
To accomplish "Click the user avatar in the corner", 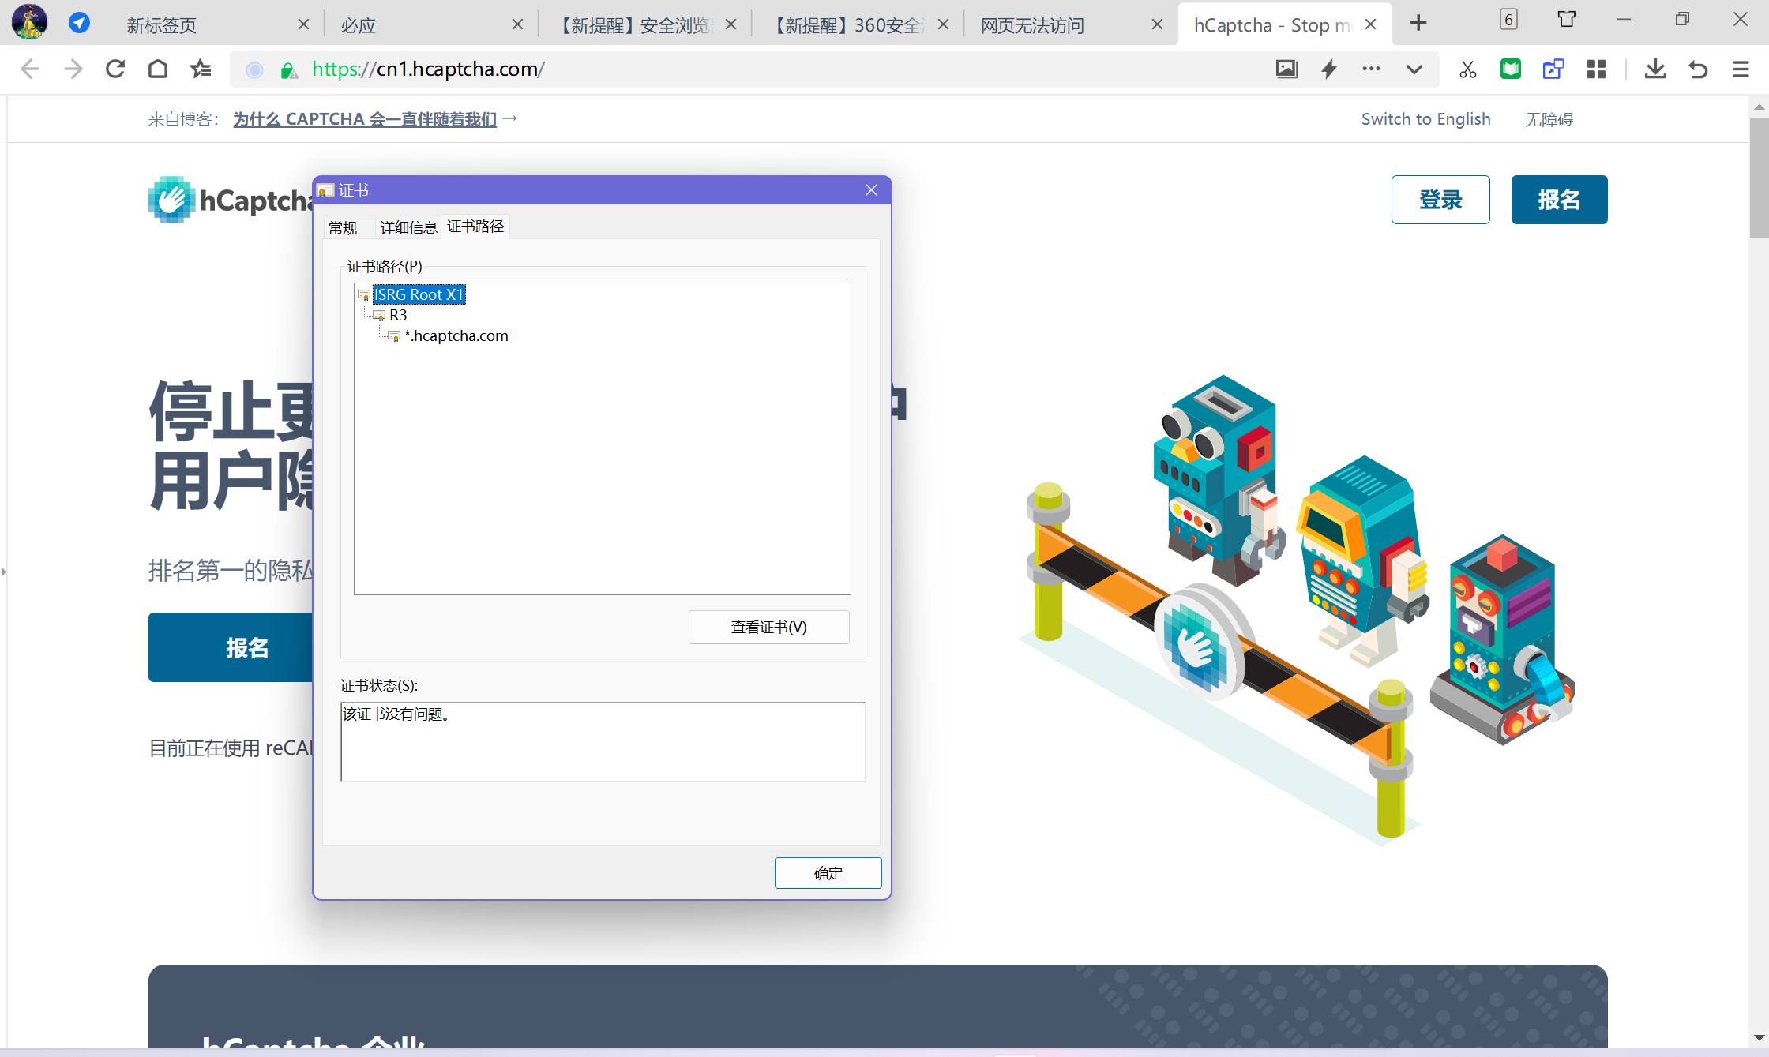I will coord(29,21).
